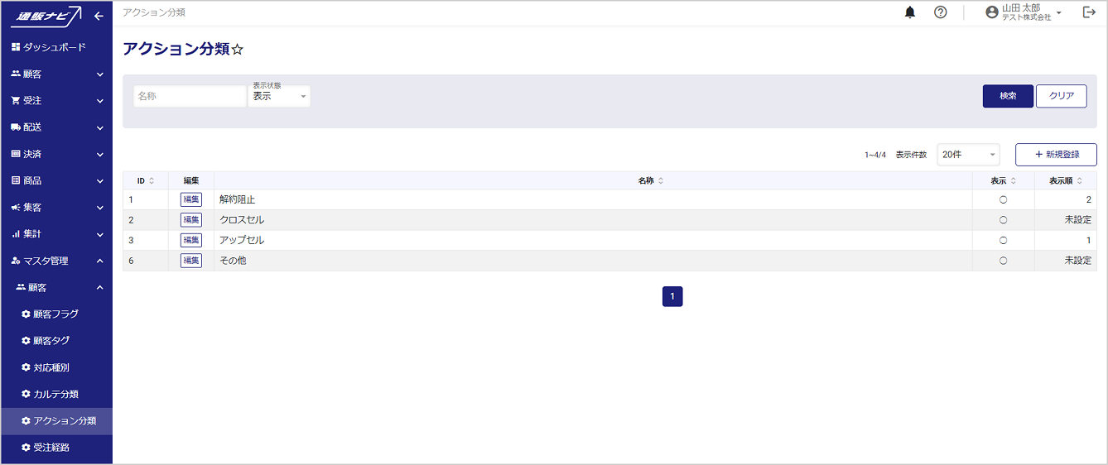The image size is (1108, 465).
Task: Click the 名称 search input field
Action: coord(190,97)
